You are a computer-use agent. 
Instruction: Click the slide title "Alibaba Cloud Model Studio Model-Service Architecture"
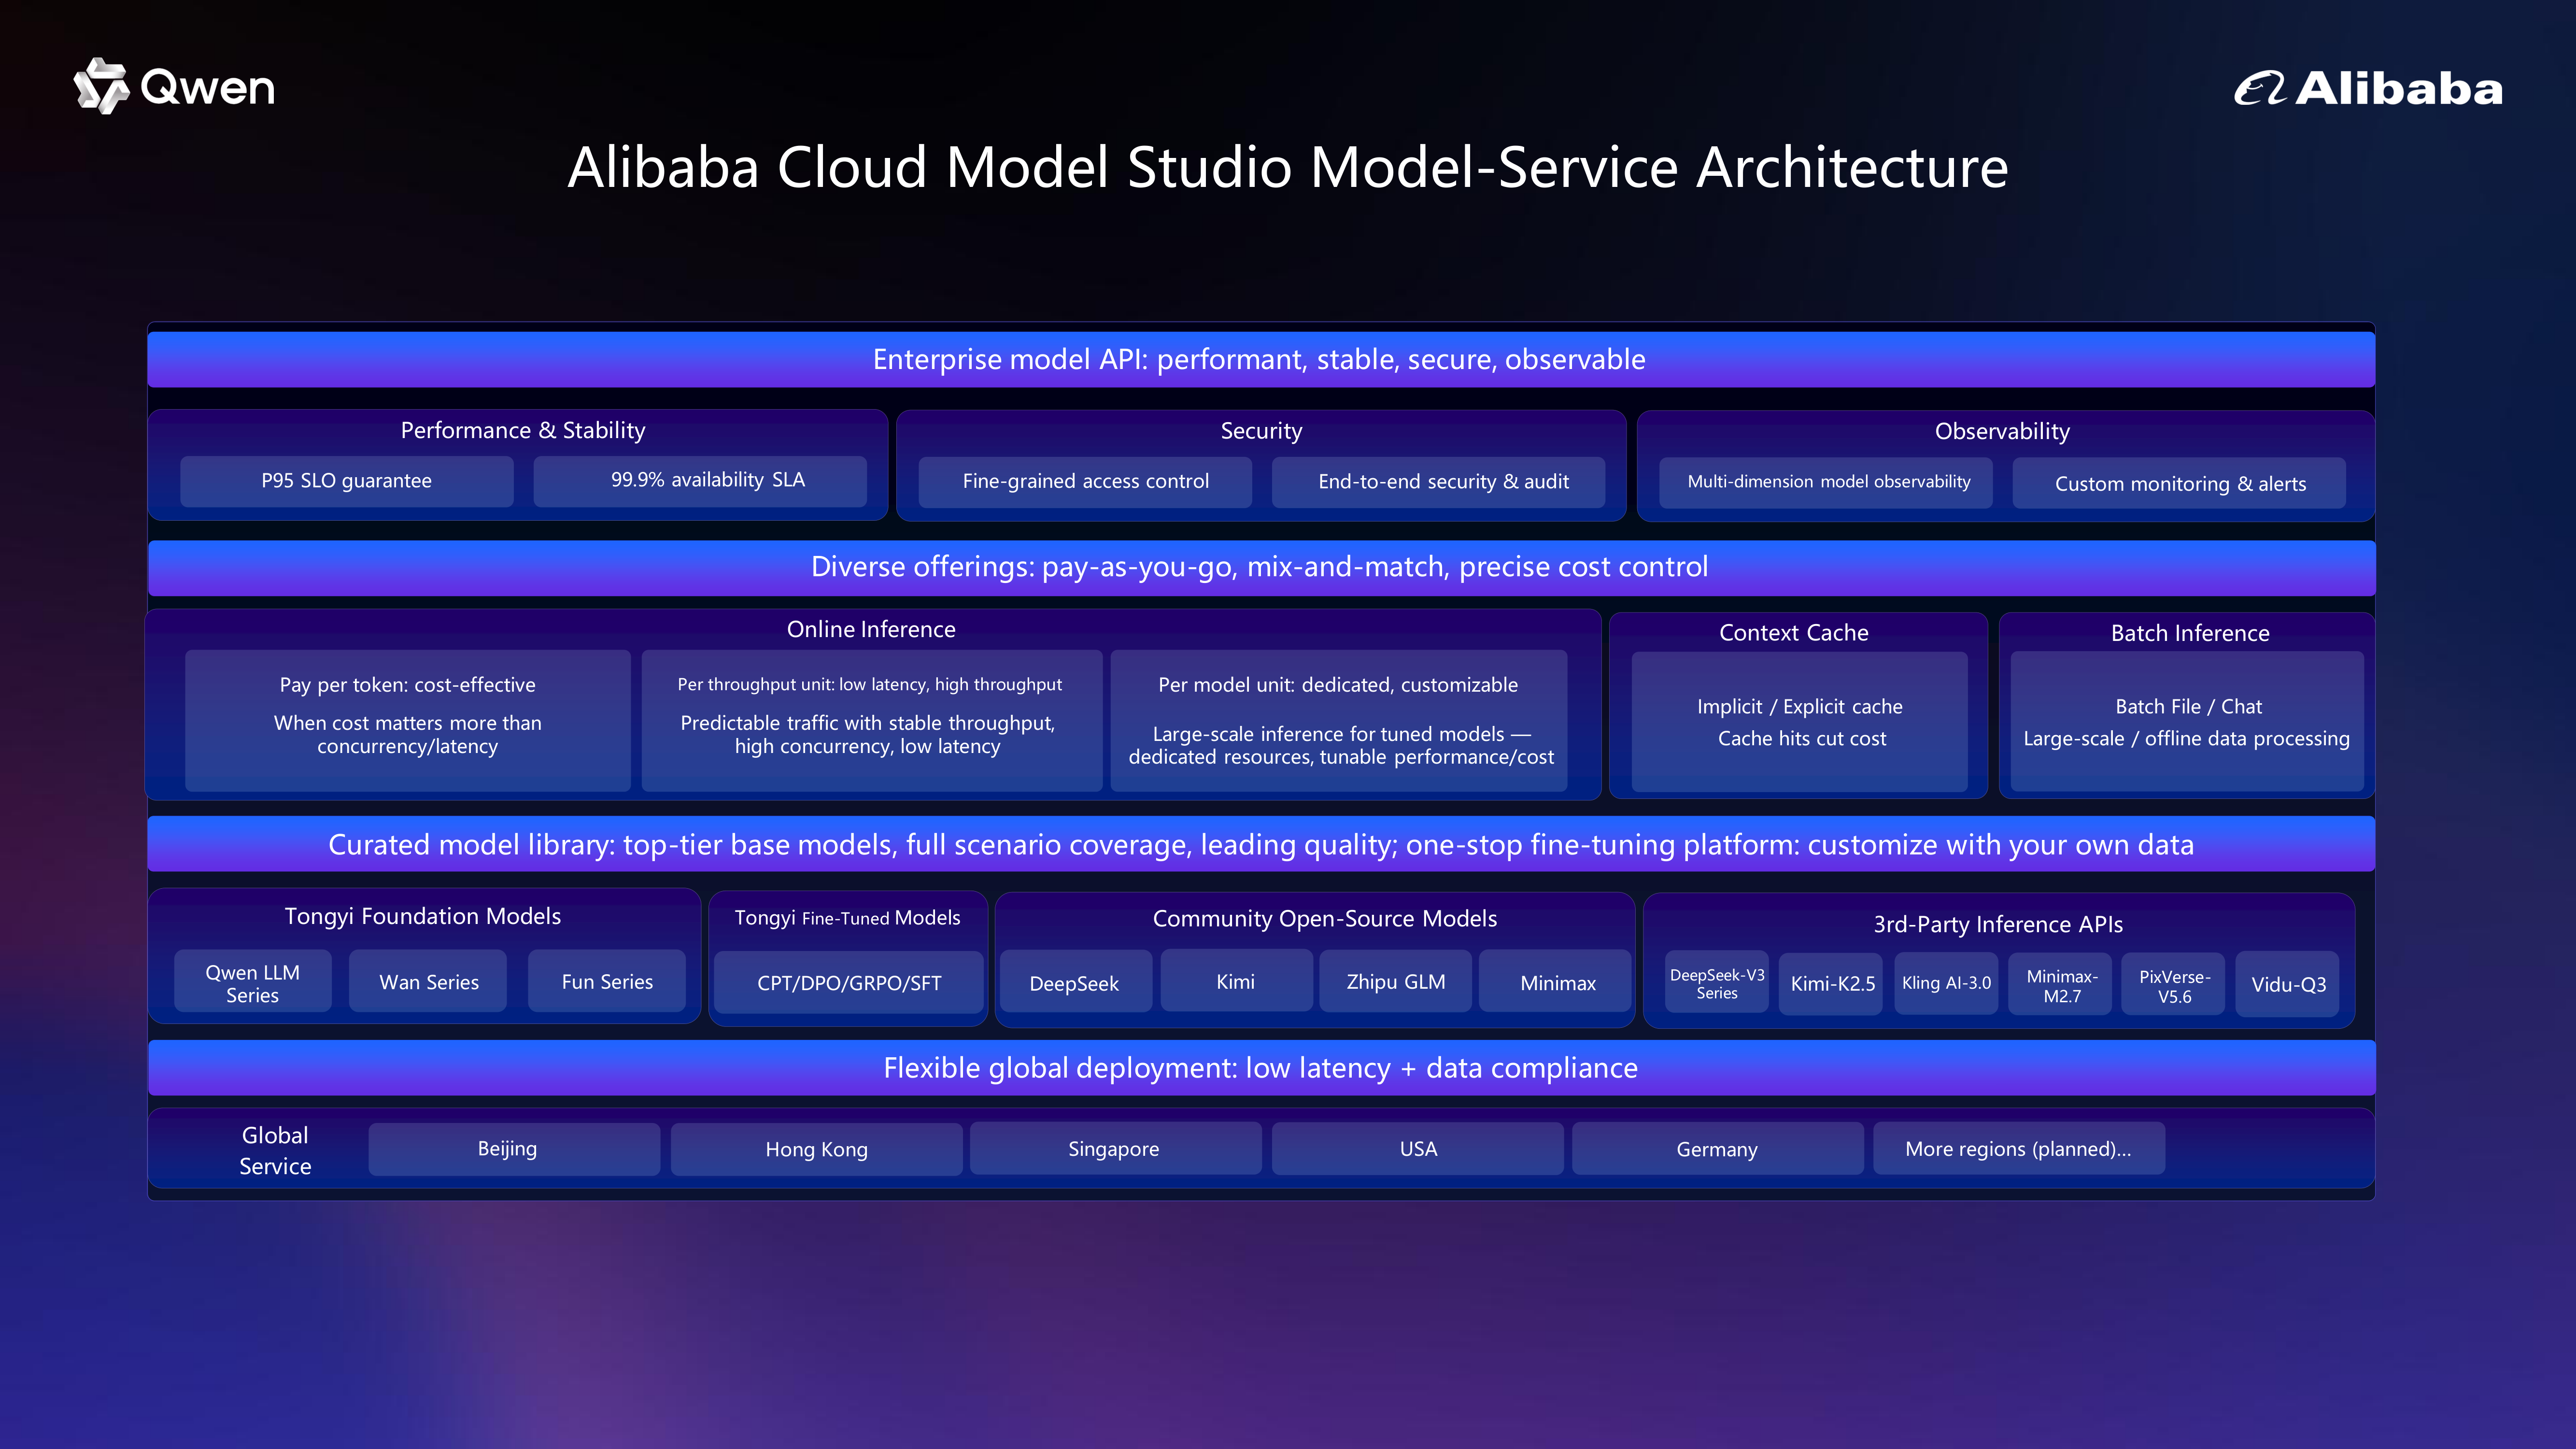tap(1288, 166)
